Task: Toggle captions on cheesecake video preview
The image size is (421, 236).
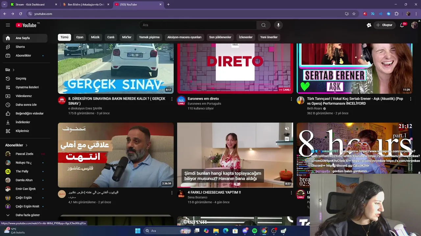Action: (287, 139)
